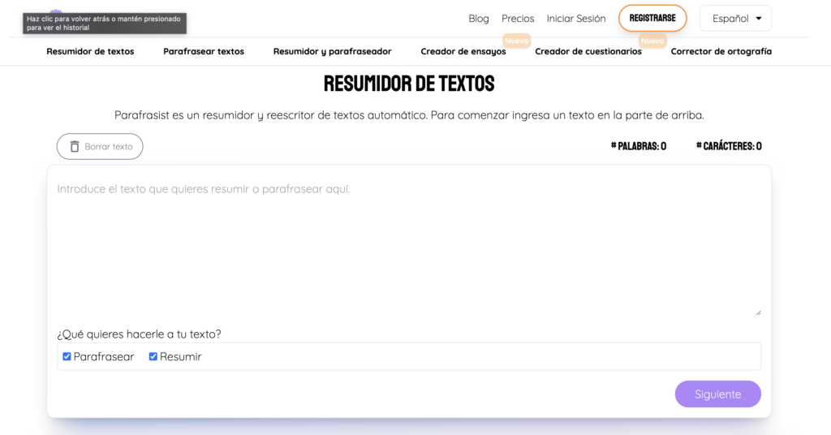The width and height of the screenshot is (831, 435).
Task: Open Parafrasear textos menu item
Action: pos(204,51)
